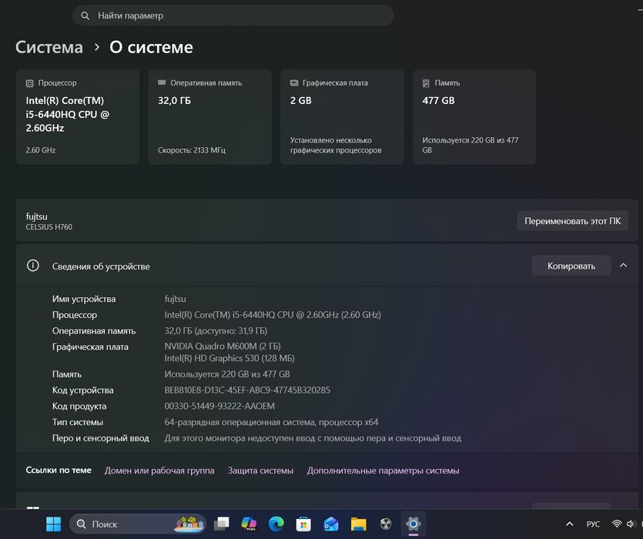Click the info icon beside Сведения об устройстве
Viewport: 643px width, 539px height.
click(x=33, y=266)
